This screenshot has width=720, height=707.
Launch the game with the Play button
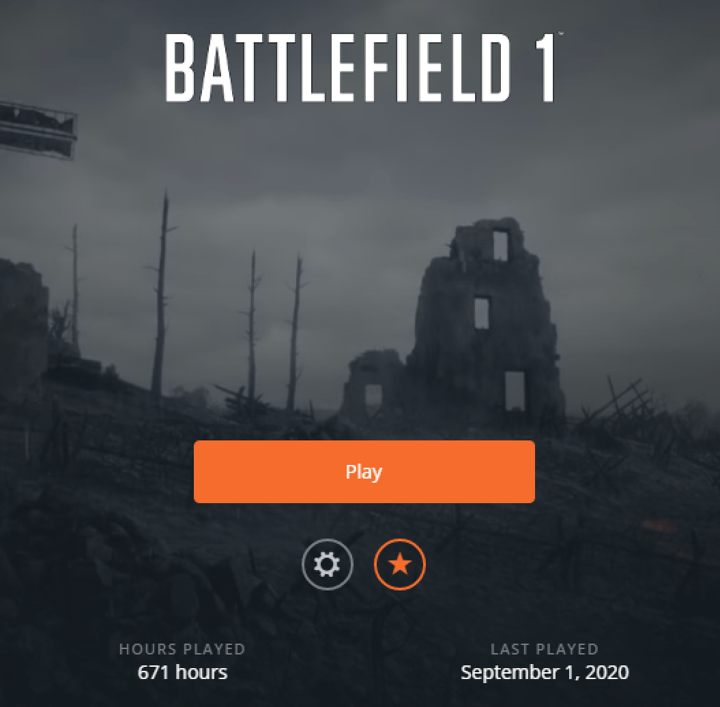pyautogui.click(x=364, y=472)
